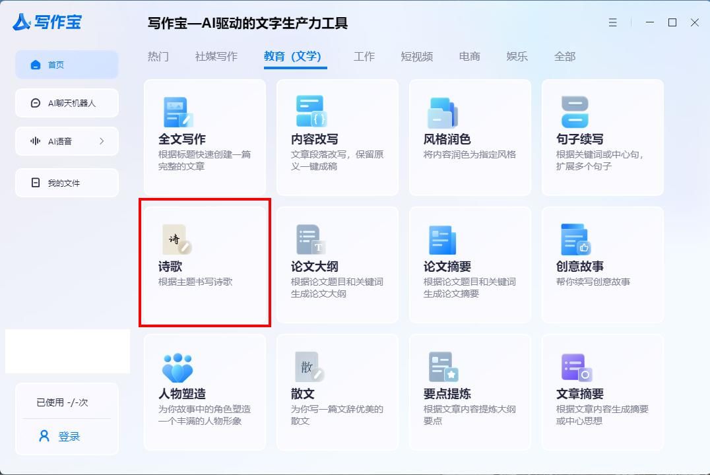The width and height of the screenshot is (710, 475).
Task: Open the 风格润色 card title
Action: 447,139
